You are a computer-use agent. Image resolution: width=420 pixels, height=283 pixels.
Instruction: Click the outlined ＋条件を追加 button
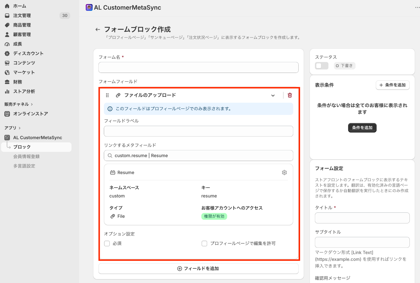coord(393,85)
